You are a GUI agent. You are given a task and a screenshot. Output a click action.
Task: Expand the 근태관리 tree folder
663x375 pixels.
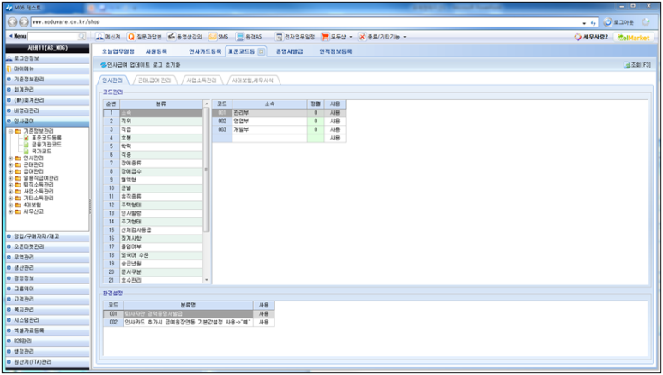tap(10, 164)
